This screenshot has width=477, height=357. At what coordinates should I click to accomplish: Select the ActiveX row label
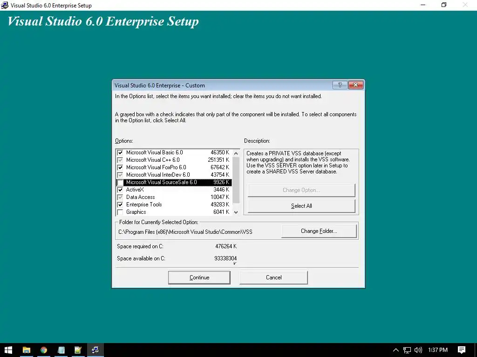(x=135, y=190)
